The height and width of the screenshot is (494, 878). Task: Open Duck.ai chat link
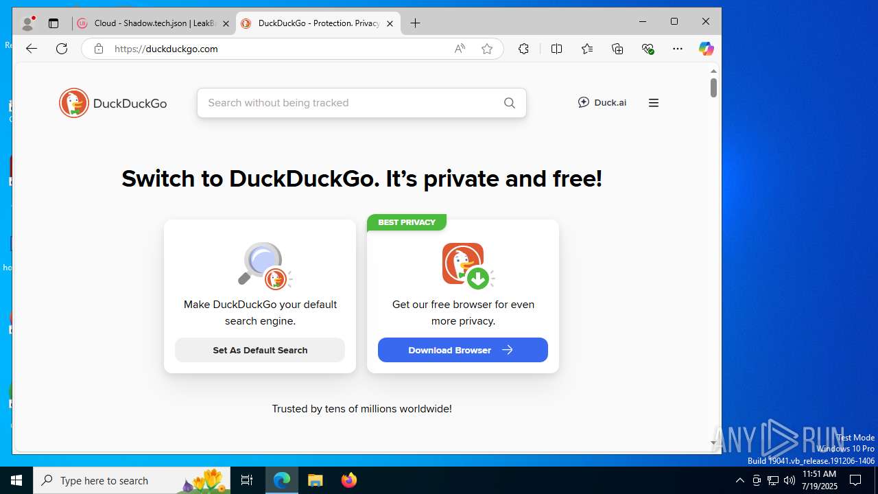click(x=602, y=103)
